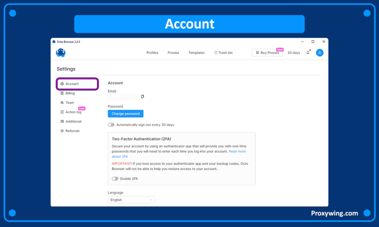
Task: Click the Change password button
Action: pos(125,114)
